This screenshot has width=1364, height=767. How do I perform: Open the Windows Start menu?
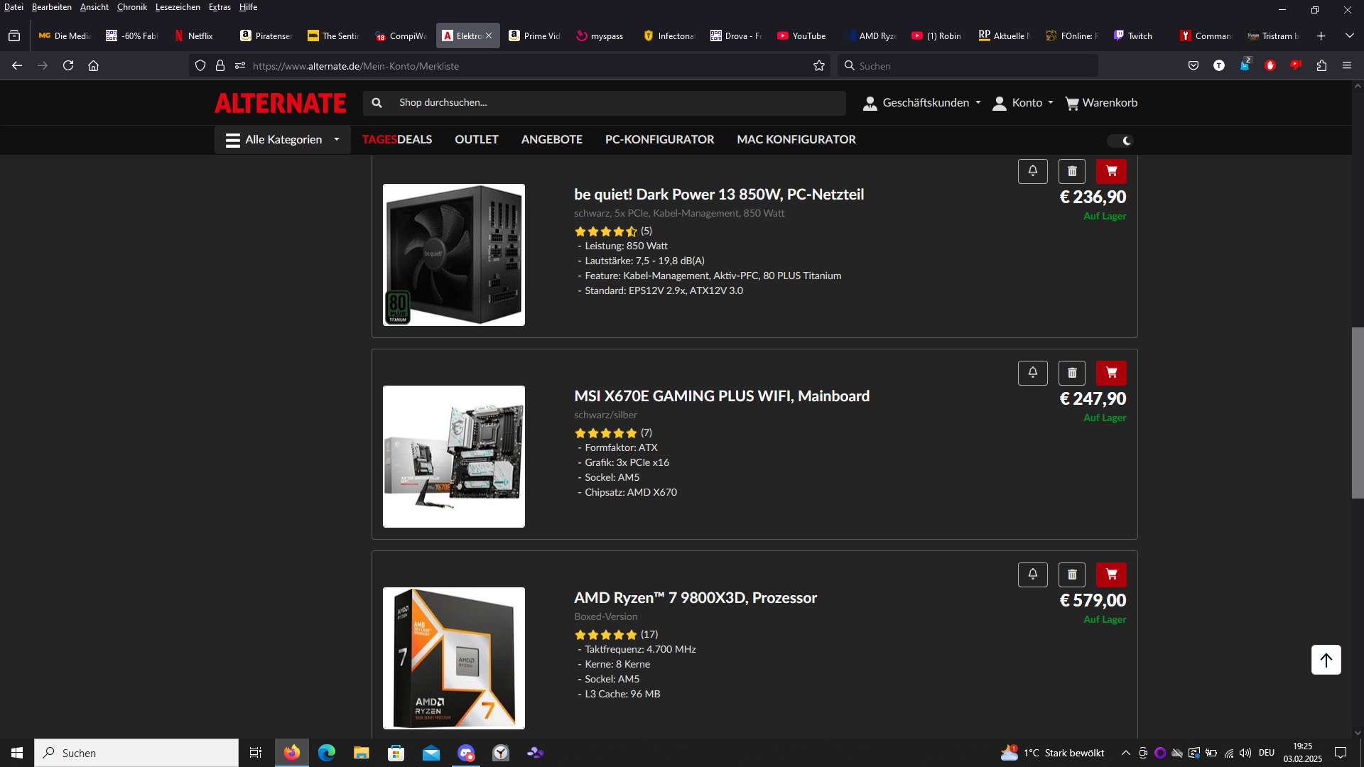coord(17,753)
